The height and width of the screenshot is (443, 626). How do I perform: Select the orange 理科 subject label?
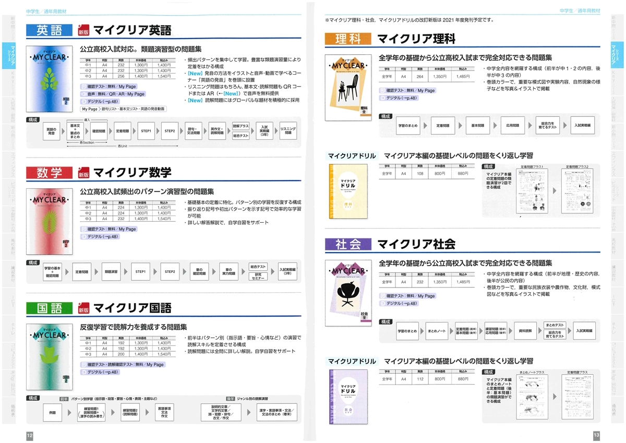pyautogui.click(x=347, y=39)
